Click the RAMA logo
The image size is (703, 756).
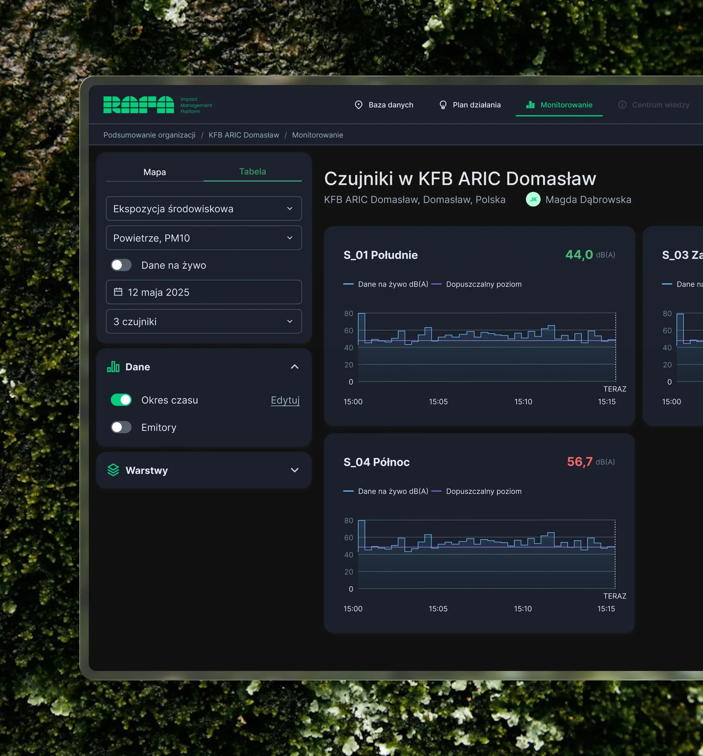138,105
